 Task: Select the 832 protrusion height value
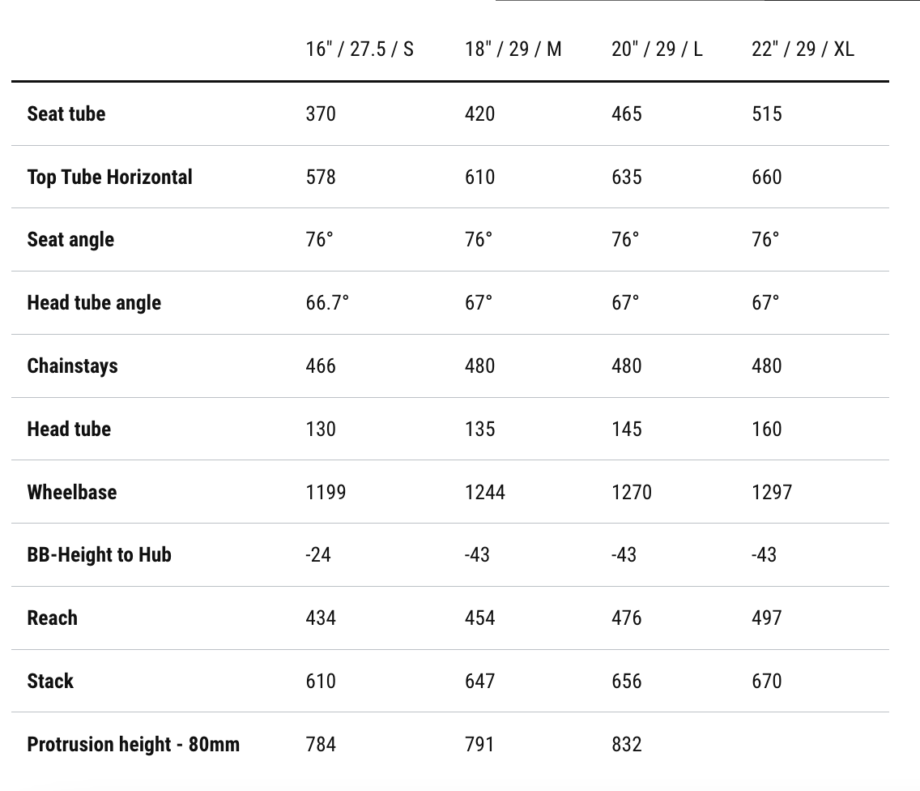(627, 744)
